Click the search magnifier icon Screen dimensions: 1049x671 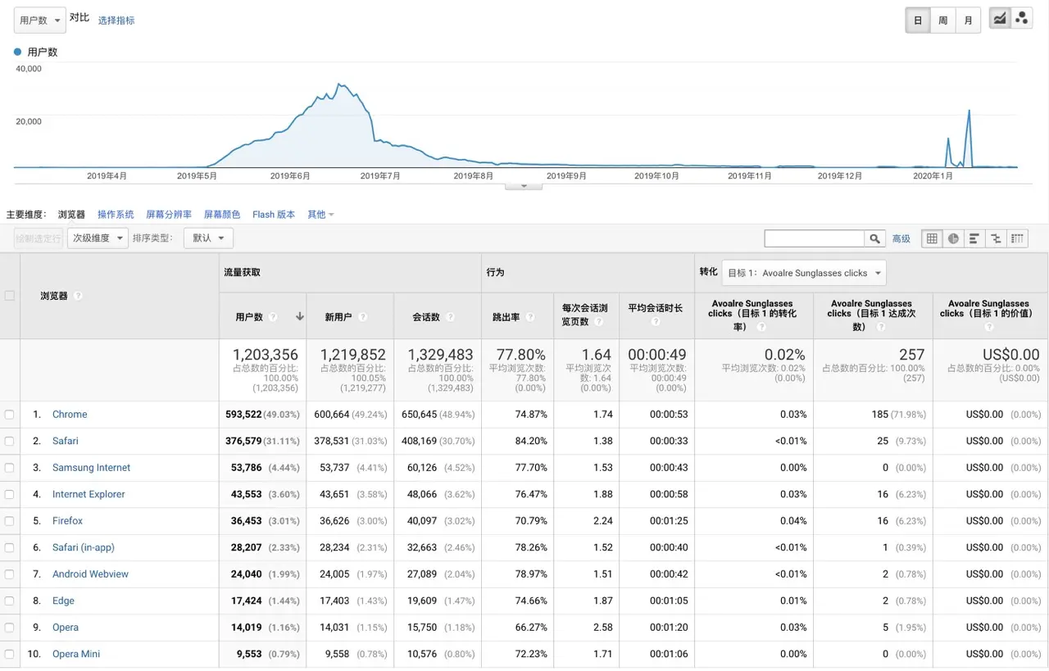(x=875, y=238)
